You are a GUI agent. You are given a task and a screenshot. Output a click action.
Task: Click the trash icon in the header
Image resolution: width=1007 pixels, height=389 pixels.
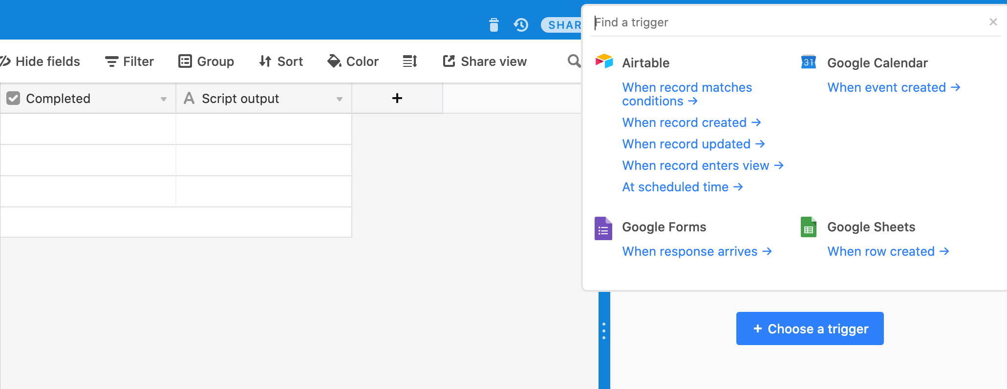[494, 24]
